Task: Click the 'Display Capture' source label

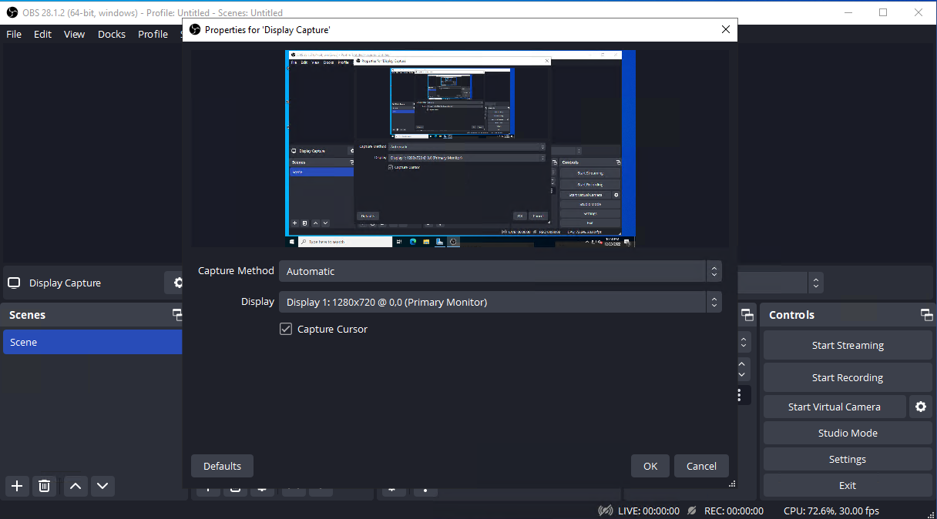Action: [x=65, y=283]
